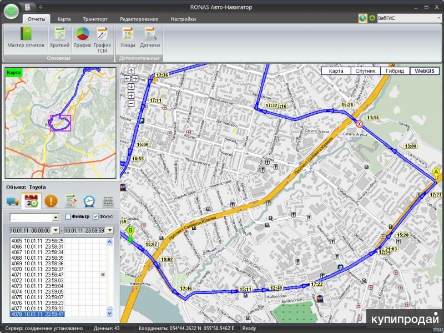Switch map view to WebGIS

pos(425,71)
